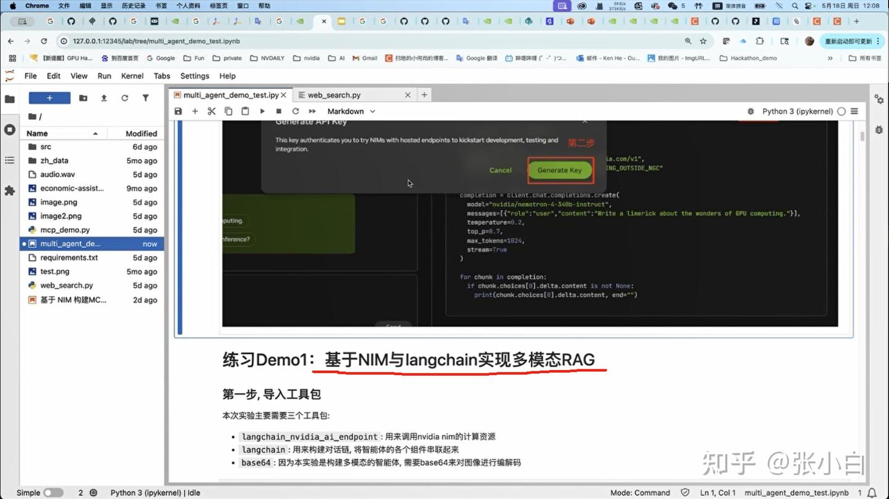
Task: Open the Extension Manager puzzle icon
Action: pyautogui.click(x=10, y=191)
